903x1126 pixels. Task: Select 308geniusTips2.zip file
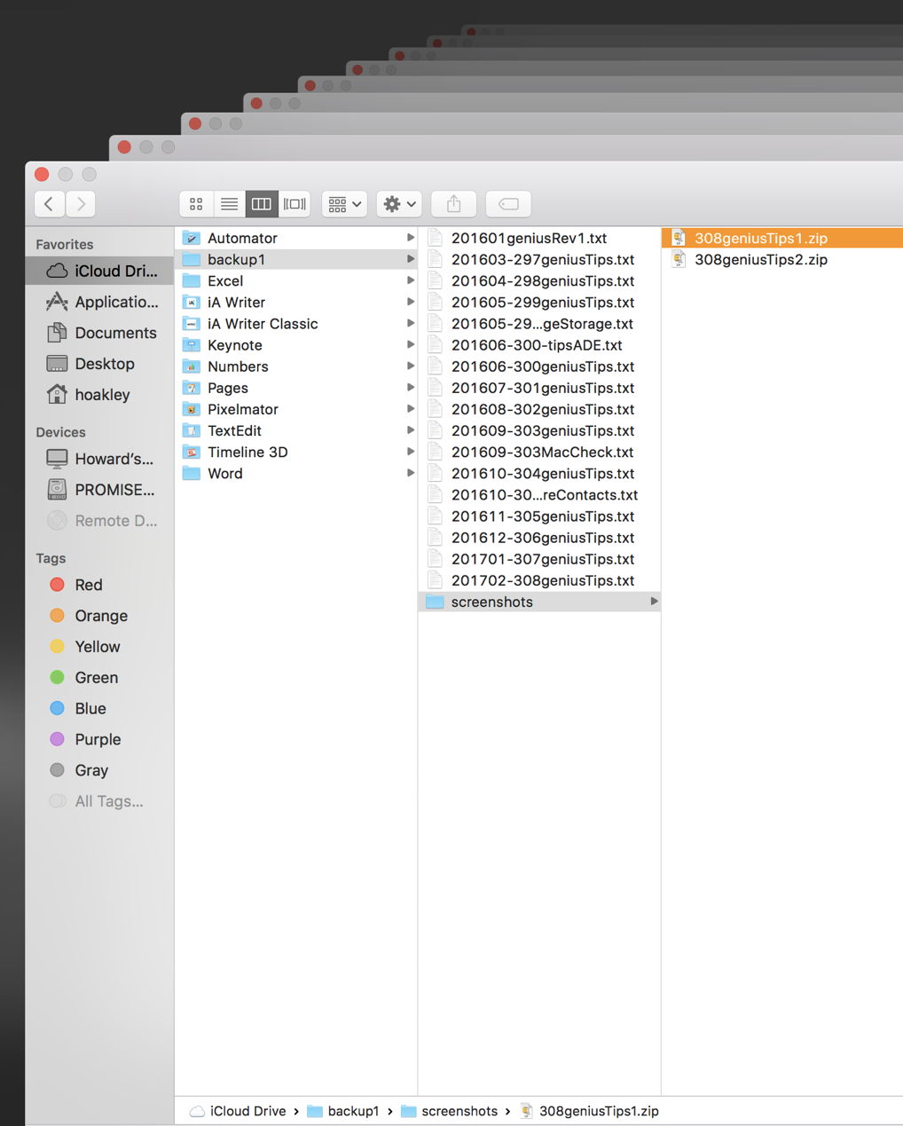(x=760, y=259)
